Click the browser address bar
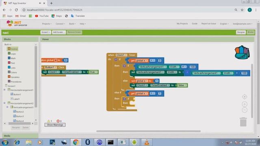The image size is (260, 146). coord(128,10)
